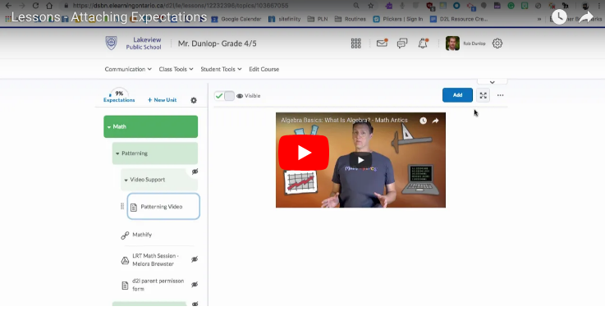This screenshot has height=311, width=605.
Task: Select the Patterning lesson
Action: [154, 153]
